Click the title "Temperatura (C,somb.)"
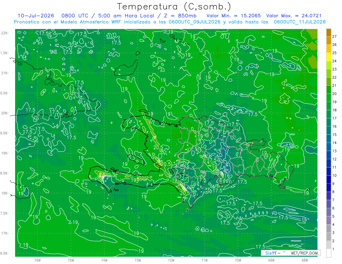Screen dimensions: 342x264 point(174,7)
